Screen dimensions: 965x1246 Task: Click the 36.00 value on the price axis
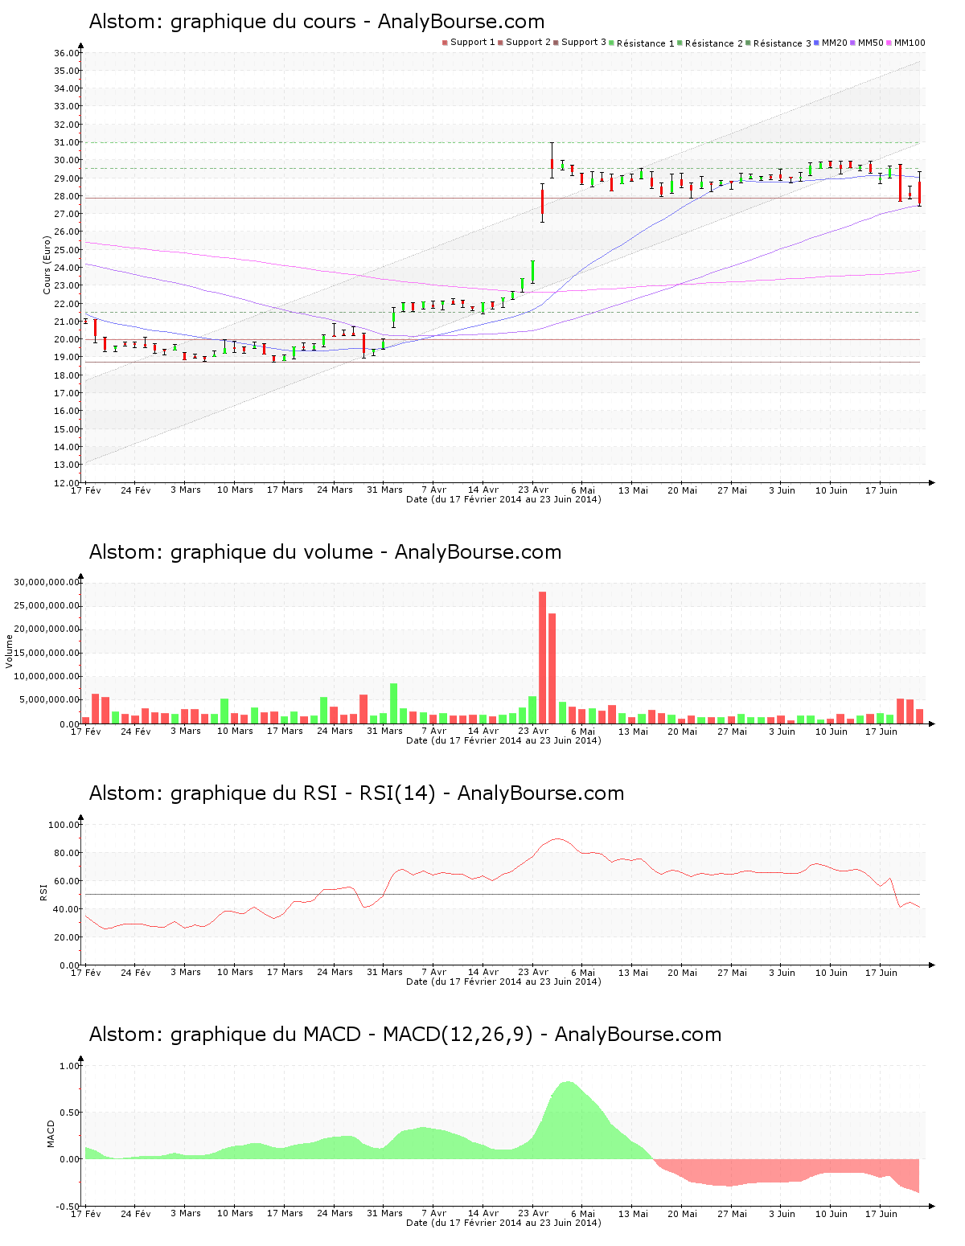coord(67,53)
